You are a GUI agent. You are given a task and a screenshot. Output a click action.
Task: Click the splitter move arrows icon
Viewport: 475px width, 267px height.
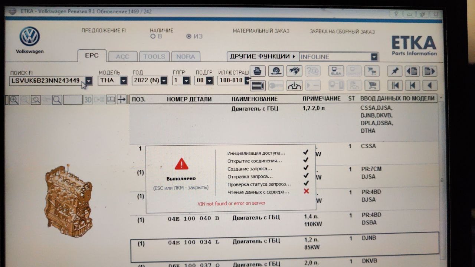pyautogui.click(x=122, y=99)
